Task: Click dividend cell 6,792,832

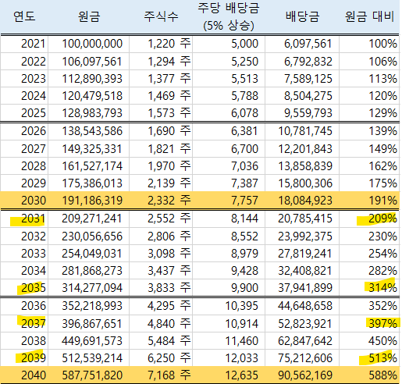Action: [308, 62]
